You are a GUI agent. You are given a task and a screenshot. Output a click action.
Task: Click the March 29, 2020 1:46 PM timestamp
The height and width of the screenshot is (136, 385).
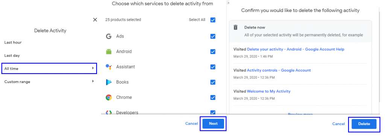click(x=253, y=56)
